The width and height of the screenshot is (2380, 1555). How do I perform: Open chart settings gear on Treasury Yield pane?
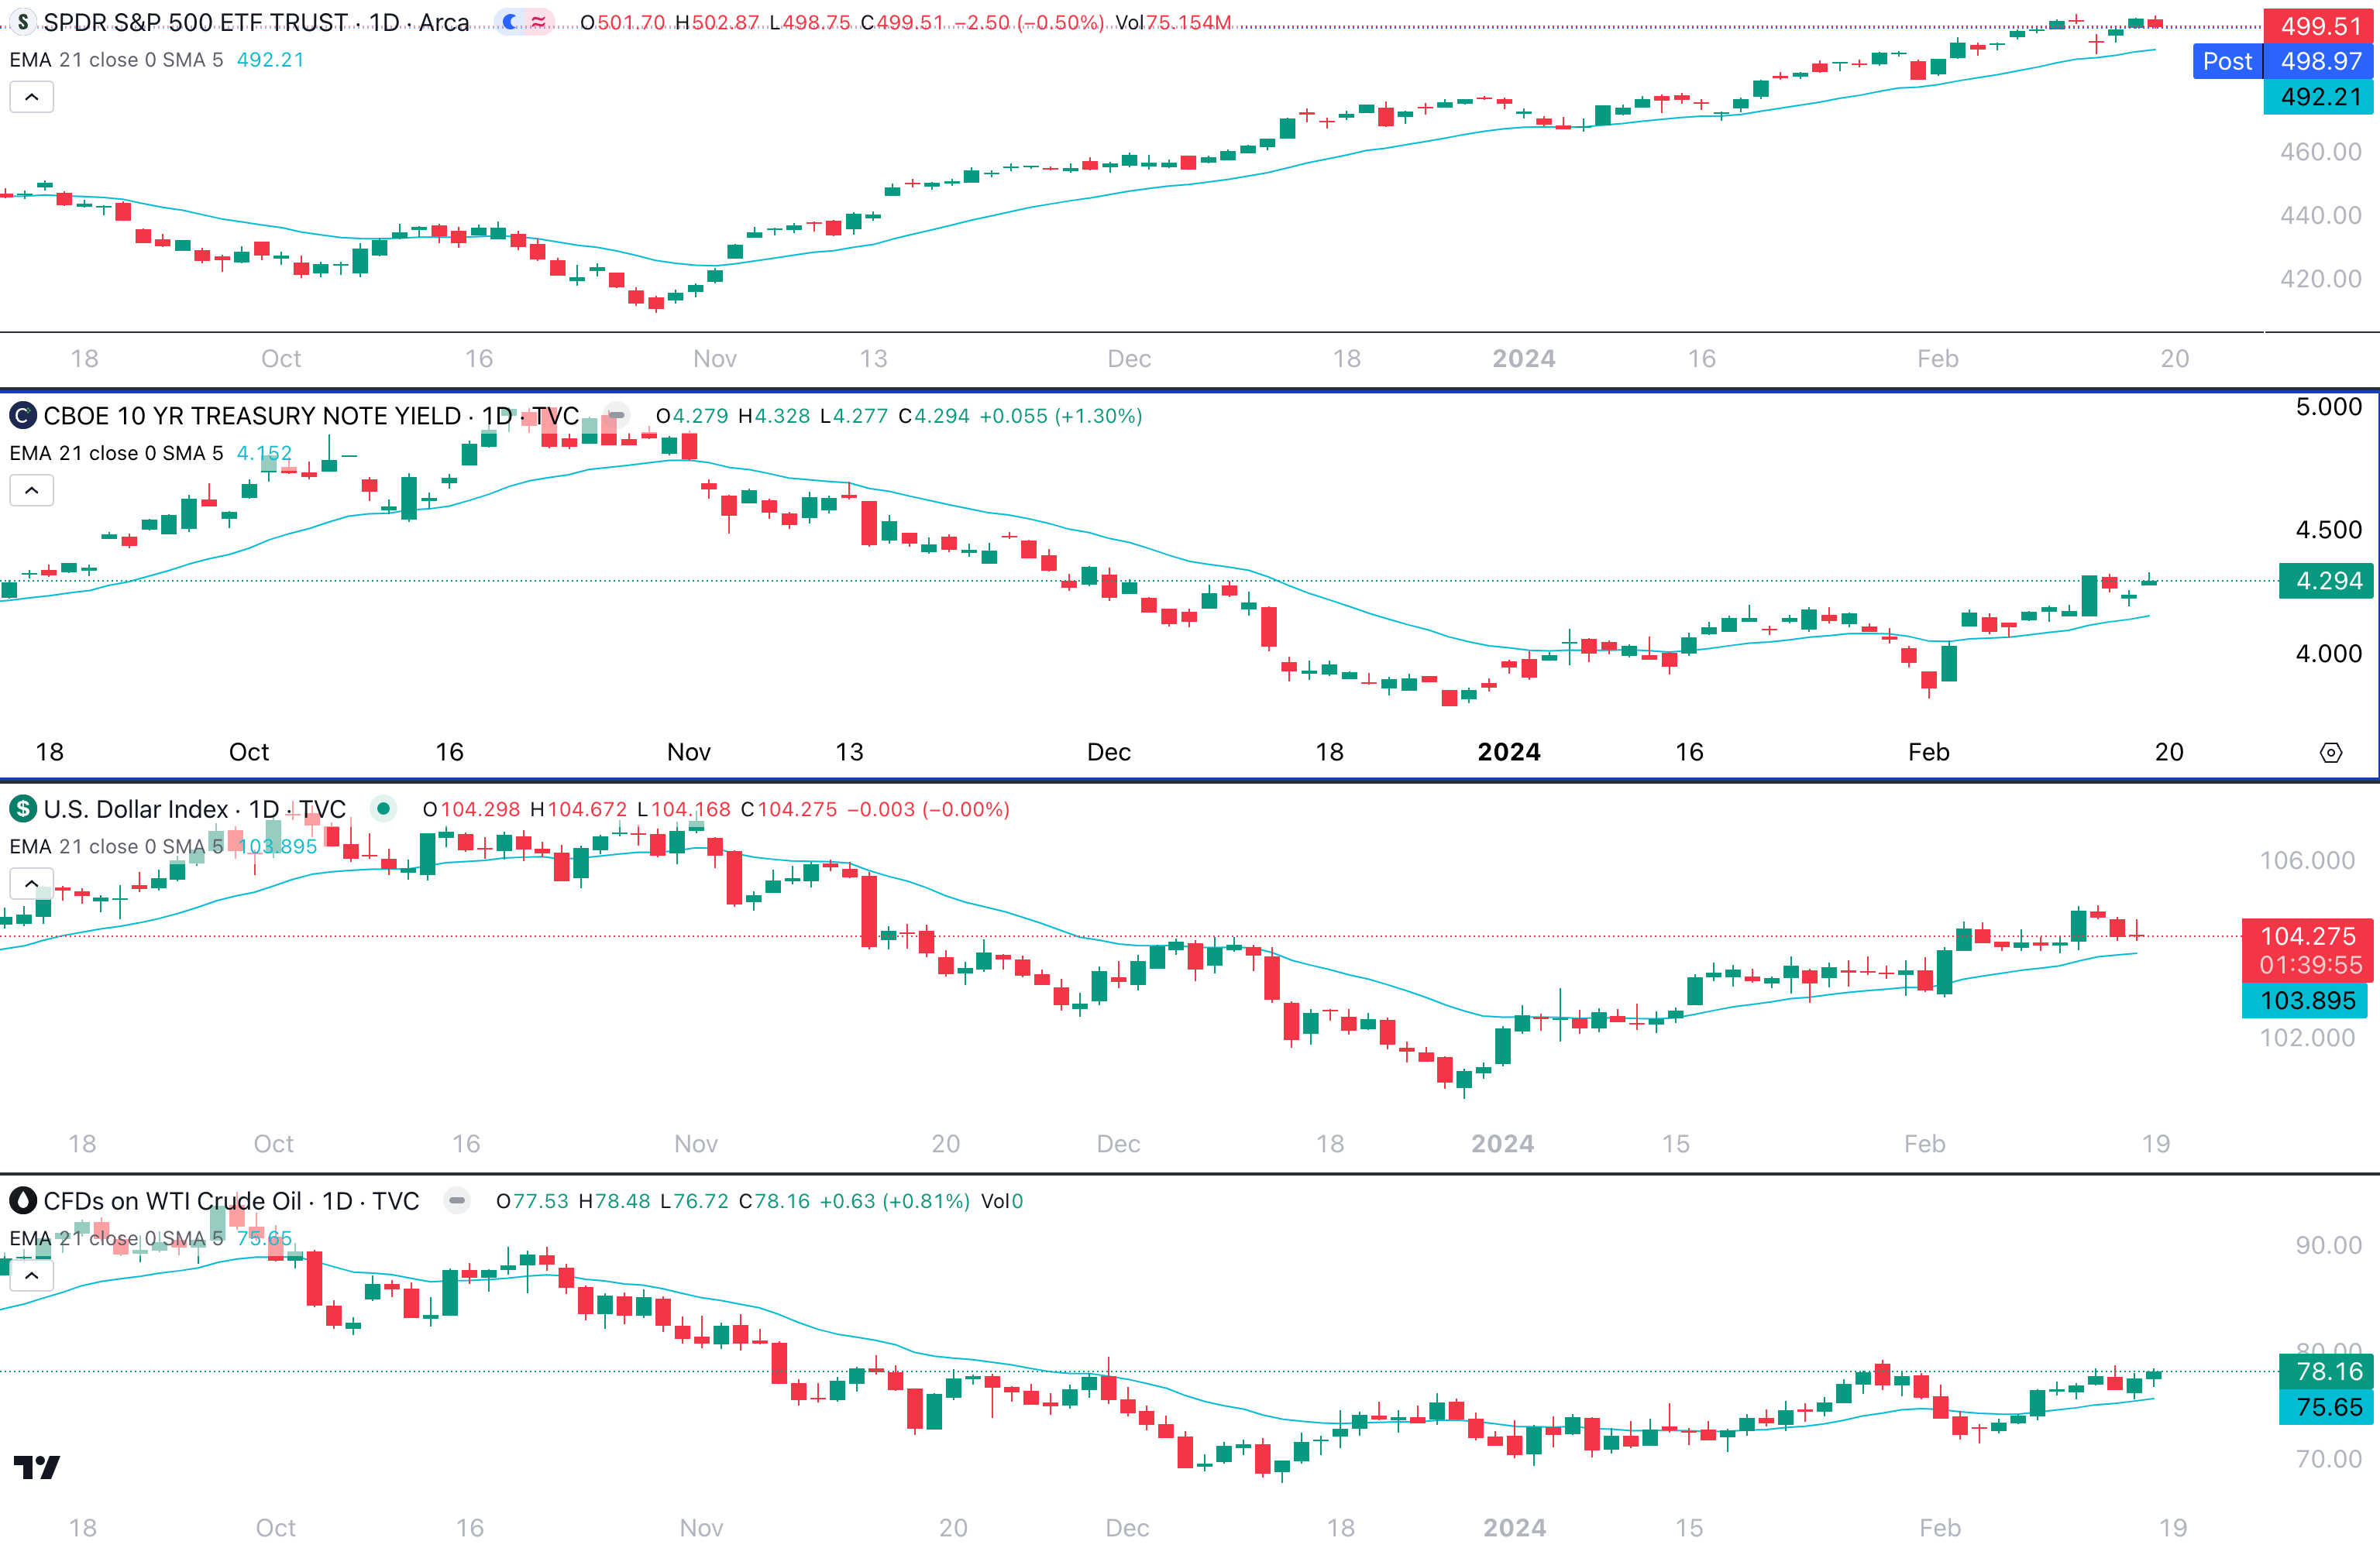tap(2331, 753)
